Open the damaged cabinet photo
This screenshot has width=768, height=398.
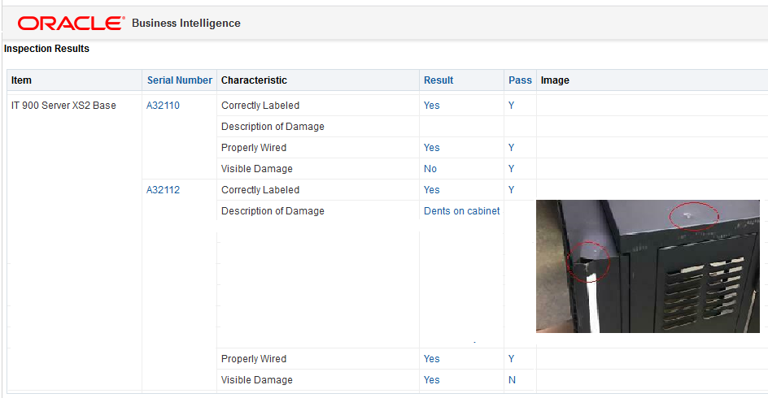(648, 266)
